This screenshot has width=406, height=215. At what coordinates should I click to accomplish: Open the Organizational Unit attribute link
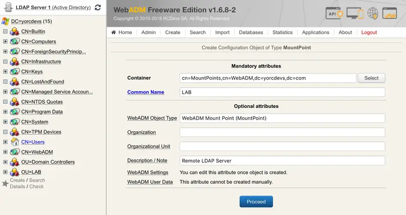149,146
